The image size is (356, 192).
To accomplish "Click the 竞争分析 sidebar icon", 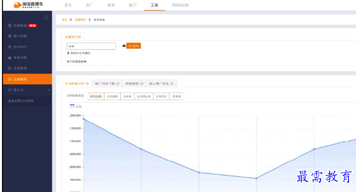I will tap(10, 58).
